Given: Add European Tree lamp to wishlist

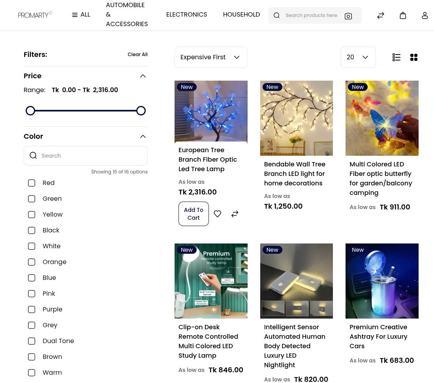Looking at the screenshot, I should point(218,214).
